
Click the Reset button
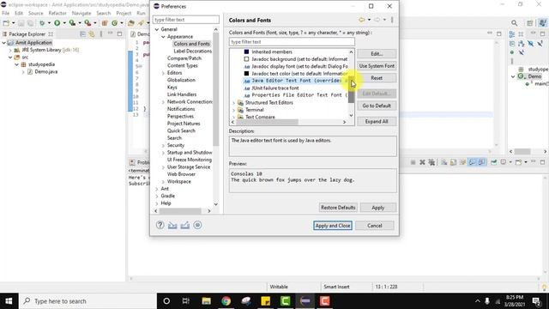(377, 78)
